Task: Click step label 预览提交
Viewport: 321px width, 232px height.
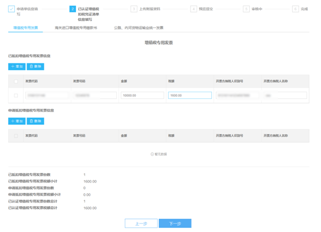Action: tap(206, 9)
